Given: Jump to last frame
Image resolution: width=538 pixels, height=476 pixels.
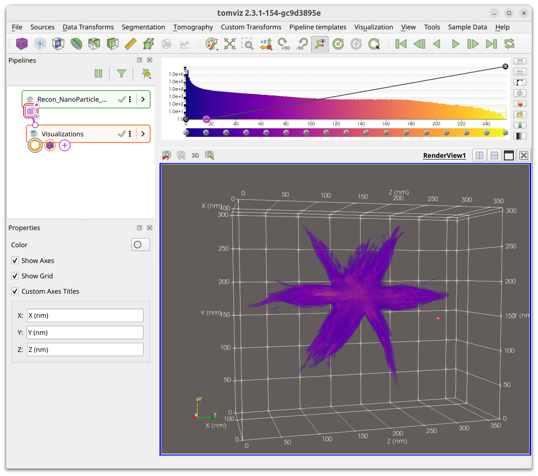Looking at the screenshot, I should [x=491, y=43].
